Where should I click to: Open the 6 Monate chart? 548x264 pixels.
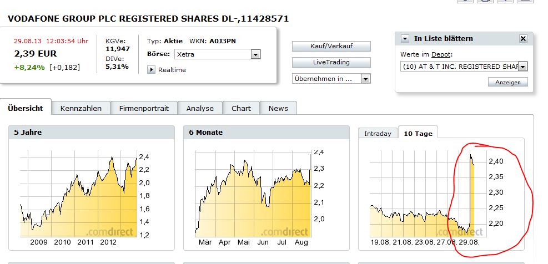[x=259, y=197]
